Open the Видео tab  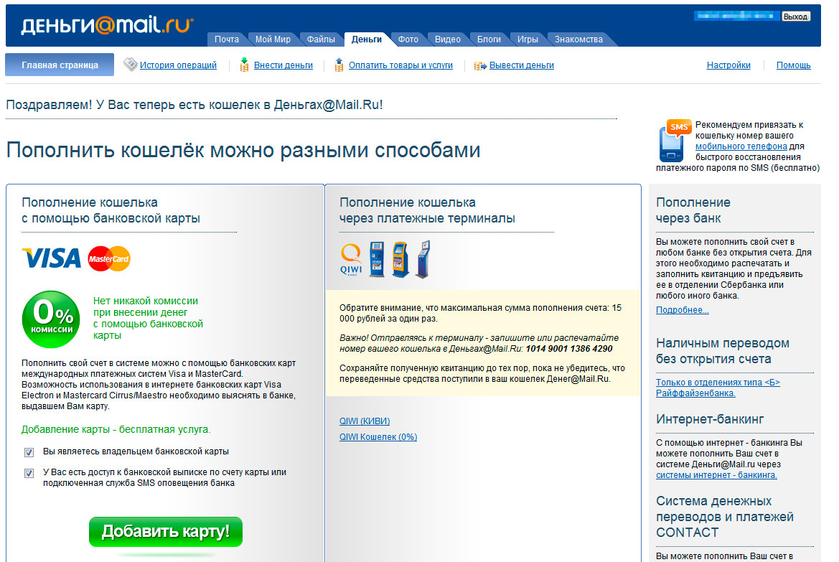[448, 39]
